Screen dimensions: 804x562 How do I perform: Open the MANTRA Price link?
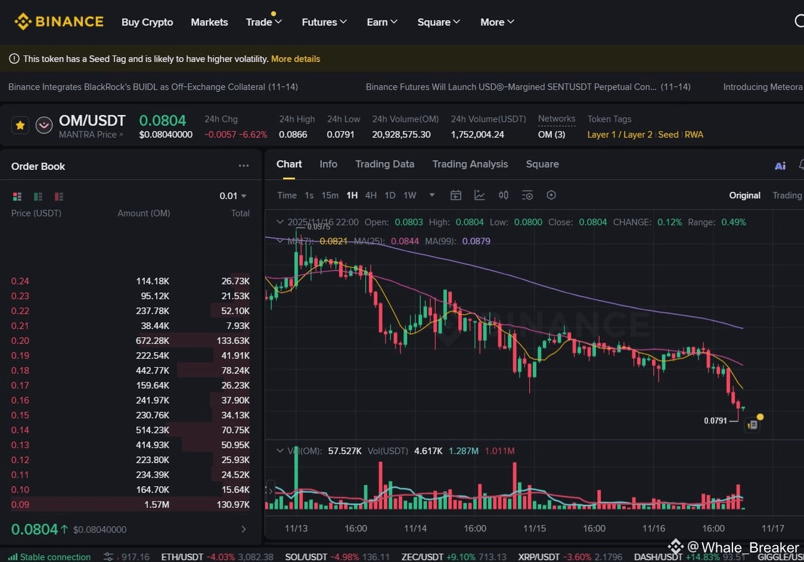pyautogui.click(x=91, y=135)
